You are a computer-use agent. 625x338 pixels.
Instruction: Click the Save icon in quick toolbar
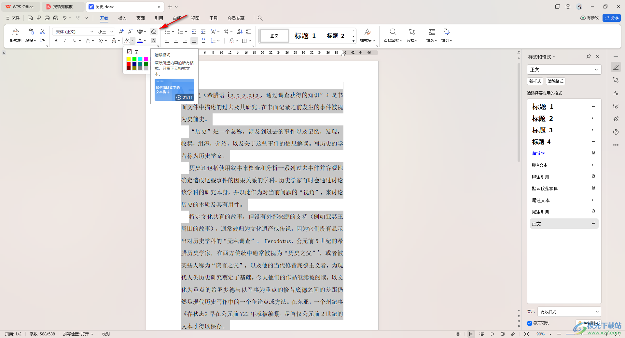pos(30,18)
